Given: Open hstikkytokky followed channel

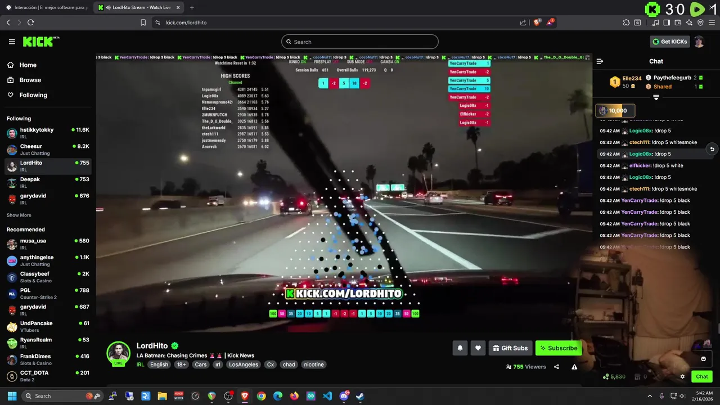Looking at the screenshot, I should coord(48,133).
